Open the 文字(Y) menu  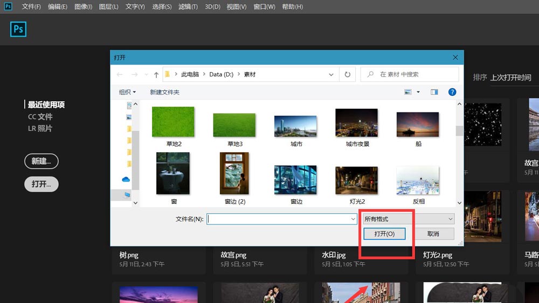[x=135, y=6]
